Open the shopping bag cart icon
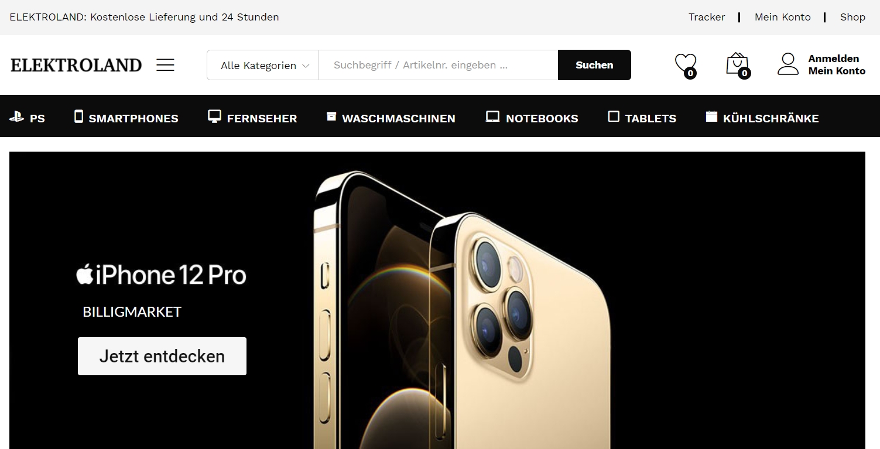This screenshot has width=880, height=449. point(738,64)
